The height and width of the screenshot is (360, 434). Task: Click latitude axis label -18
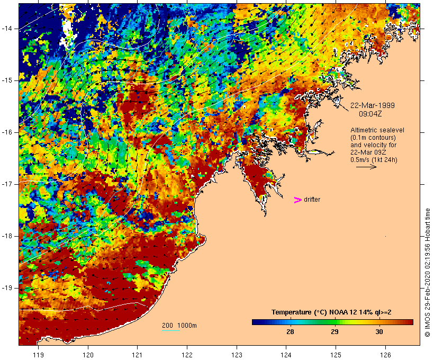tap(7, 236)
